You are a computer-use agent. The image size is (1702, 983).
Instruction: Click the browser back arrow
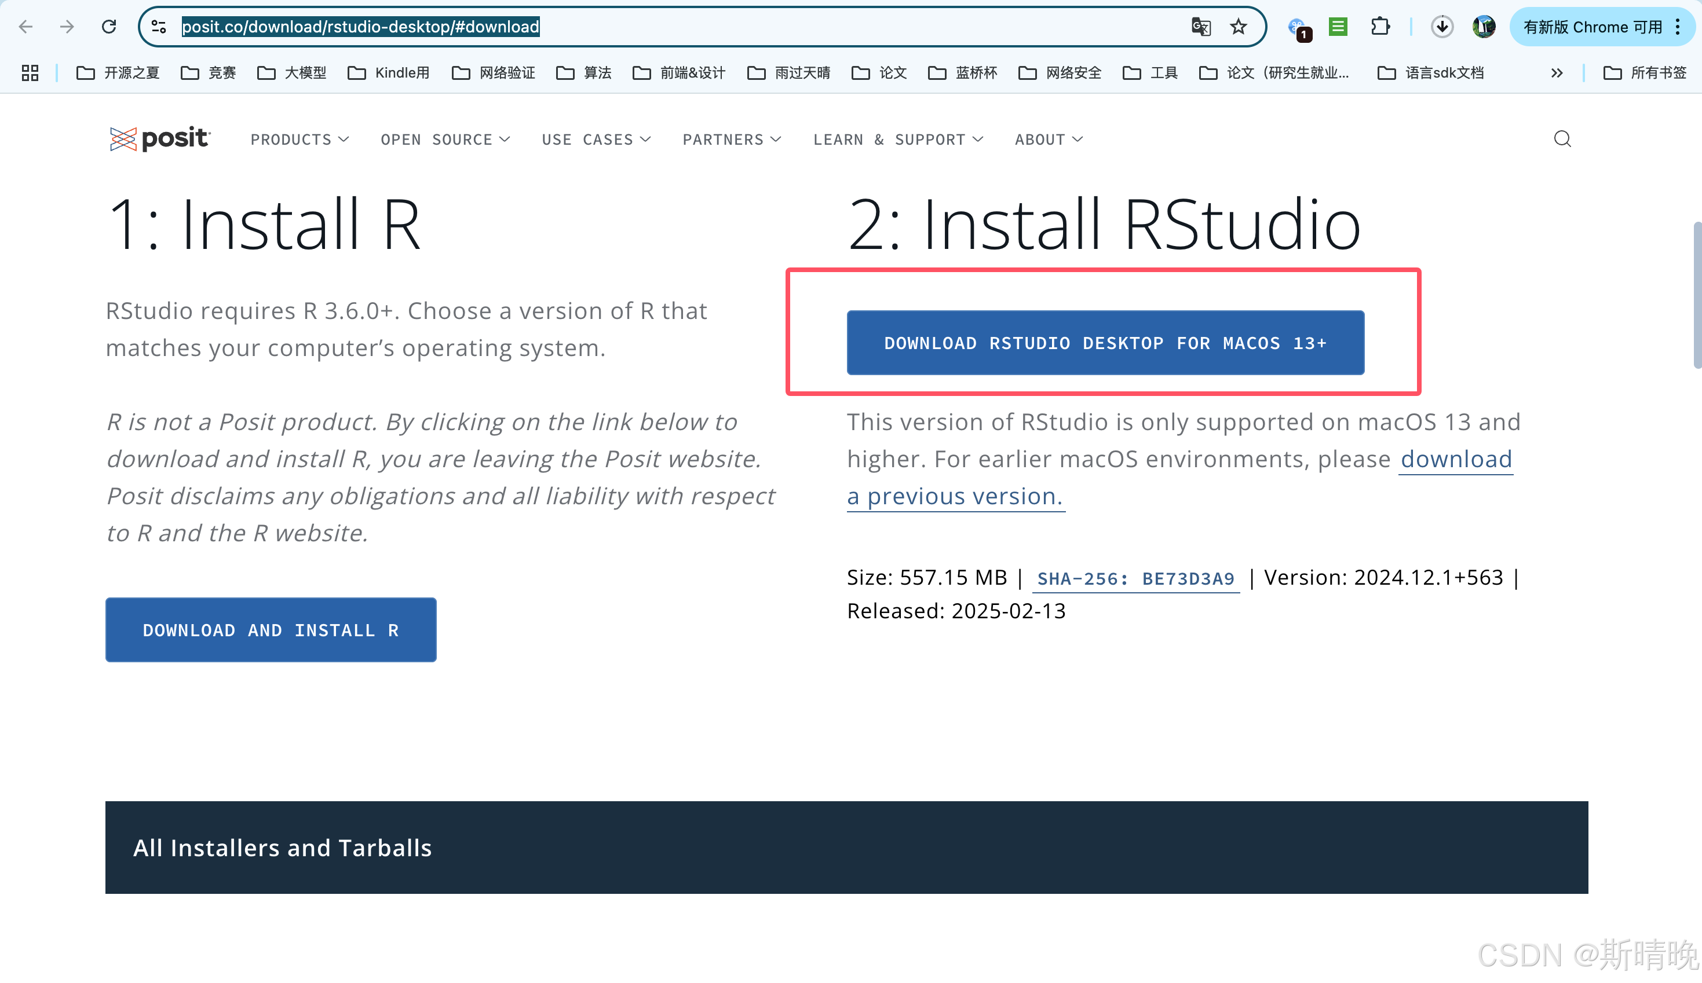[x=25, y=26]
